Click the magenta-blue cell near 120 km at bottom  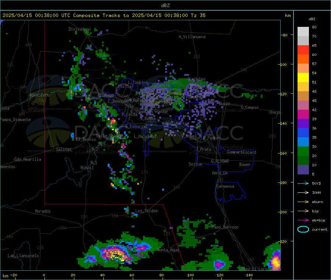point(219,265)
